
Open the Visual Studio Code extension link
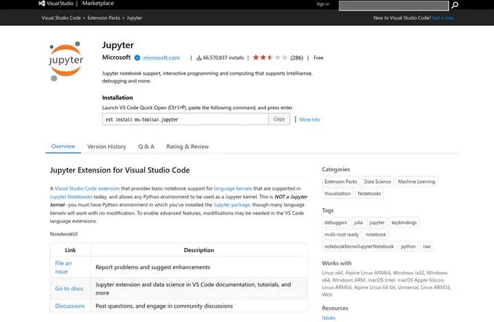pyautogui.click(x=87, y=188)
